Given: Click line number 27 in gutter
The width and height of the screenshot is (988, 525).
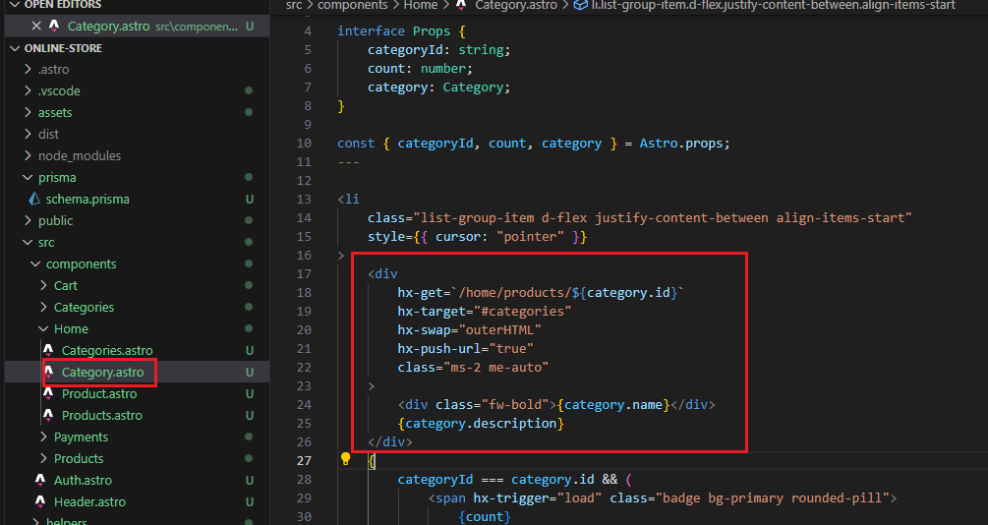Looking at the screenshot, I should point(304,461).
